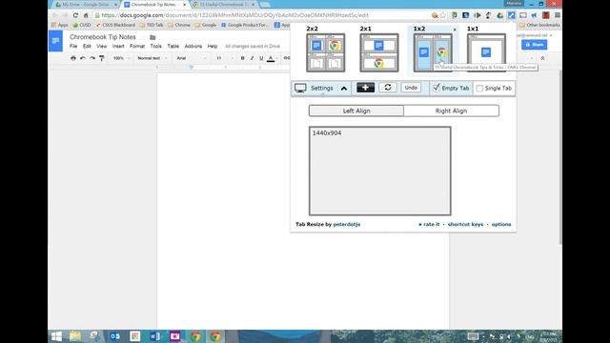610x343 pixels.
Task: Click the Paint format icon
Action: (102, 58)
